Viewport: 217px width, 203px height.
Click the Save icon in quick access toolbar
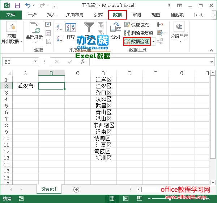[17, 5]
